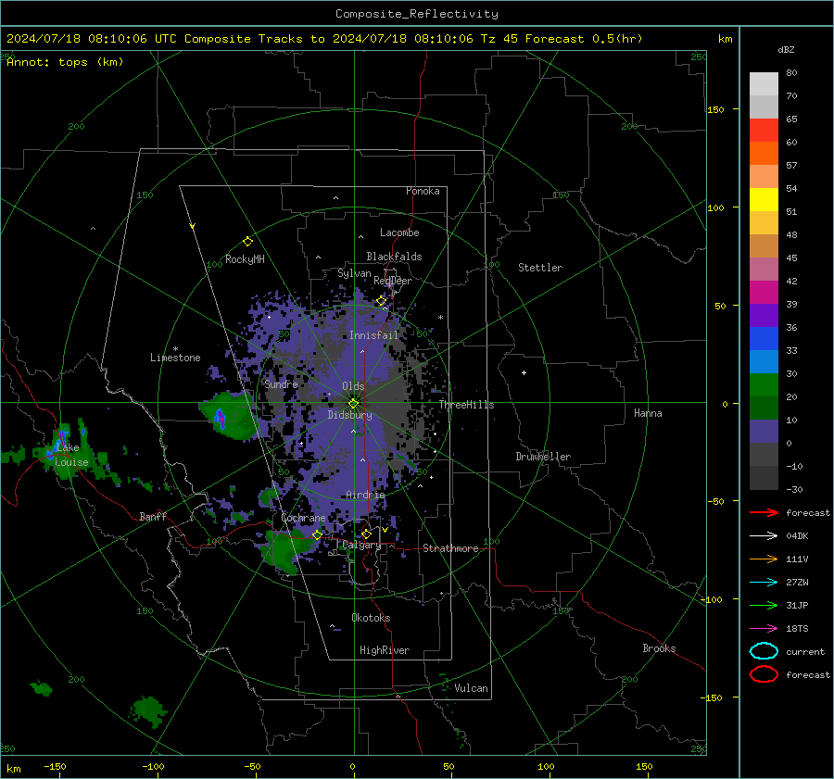Click the Banff label
Image resolution: width=834 pixels, height=779 pixels.
click(153, 516)
